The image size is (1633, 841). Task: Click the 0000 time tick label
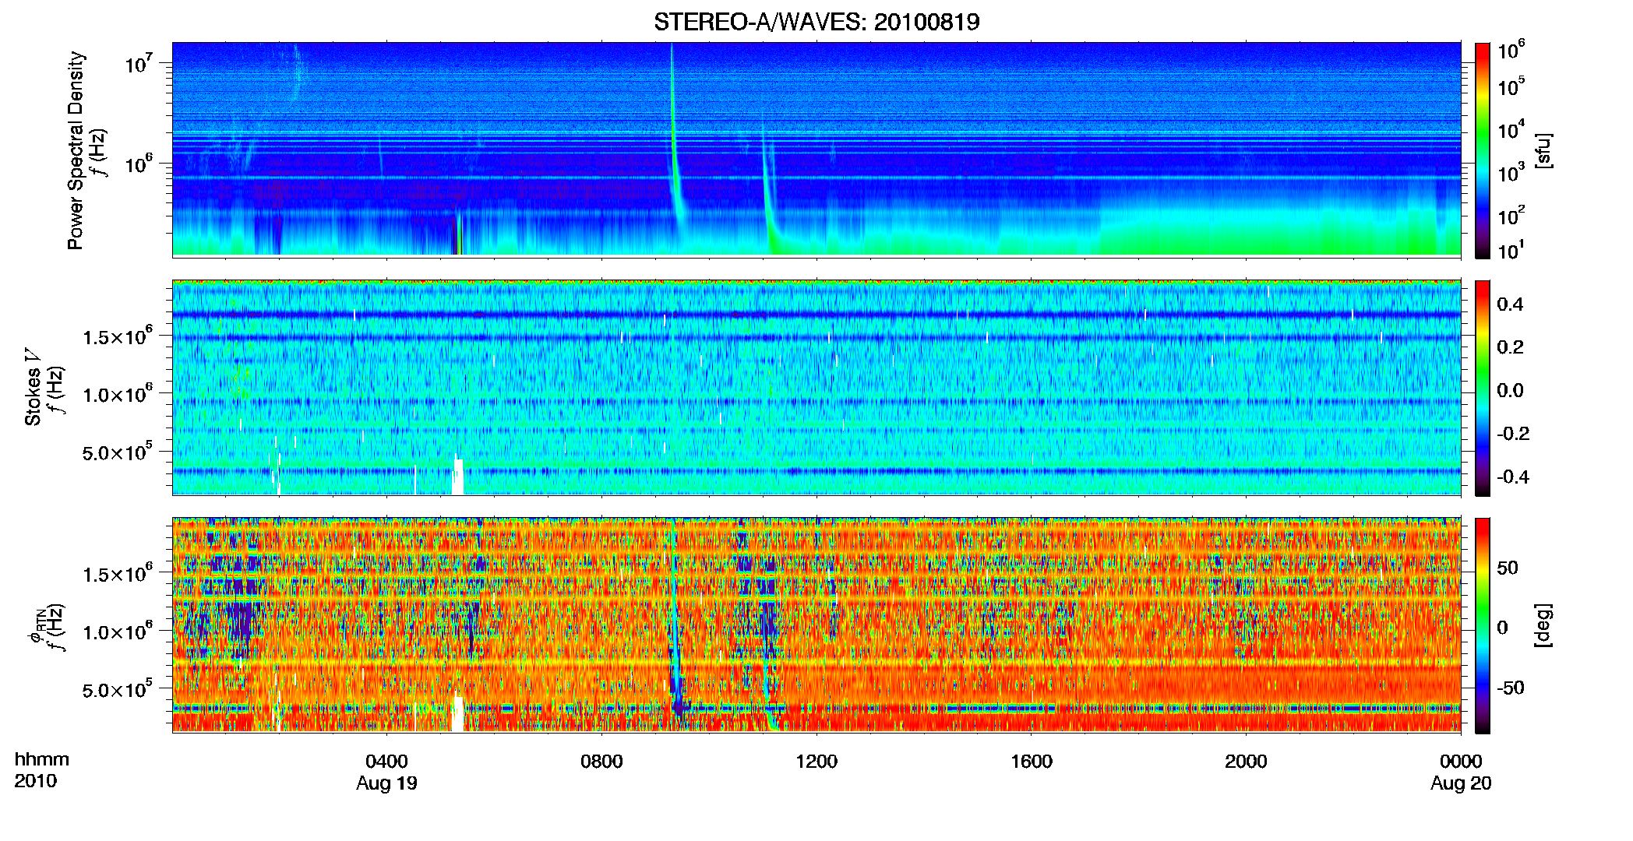click(1461, 762)
